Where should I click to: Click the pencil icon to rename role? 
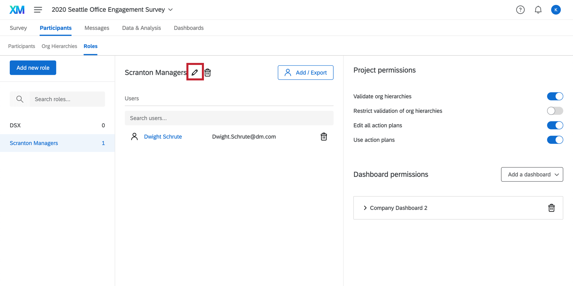[195, 72]
